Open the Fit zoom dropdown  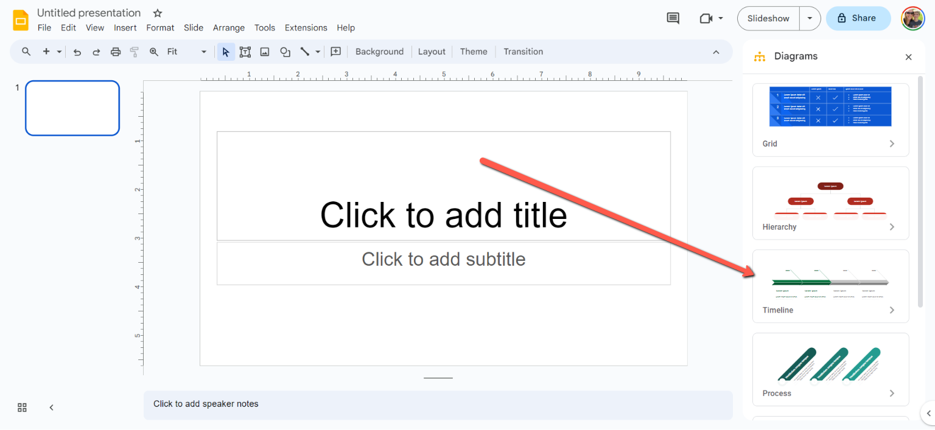click(x=204, y=52)
